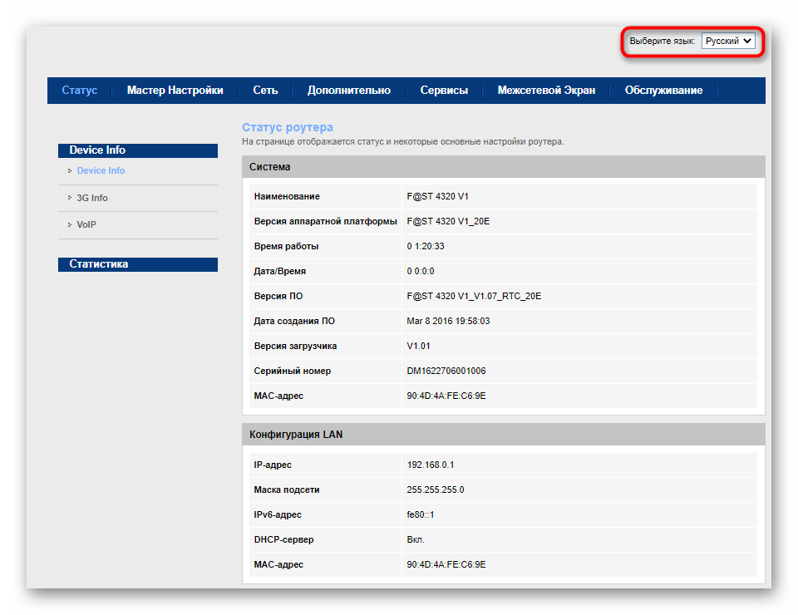The height and width of the screenshot is (615, 798).
Task: Go to the Сеть menu
Action: [x=265, y=91]
